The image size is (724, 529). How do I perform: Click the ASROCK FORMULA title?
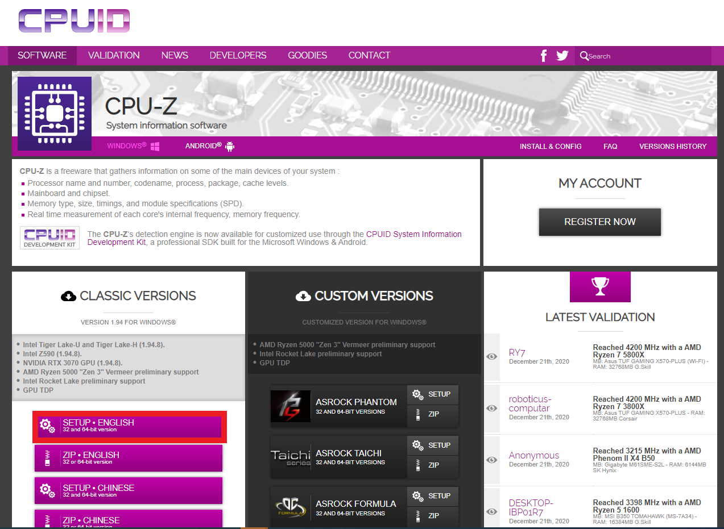(x=356, y=504)
